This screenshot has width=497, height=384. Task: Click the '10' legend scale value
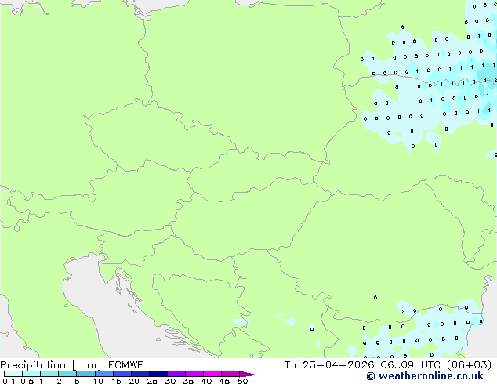(98, 381)
